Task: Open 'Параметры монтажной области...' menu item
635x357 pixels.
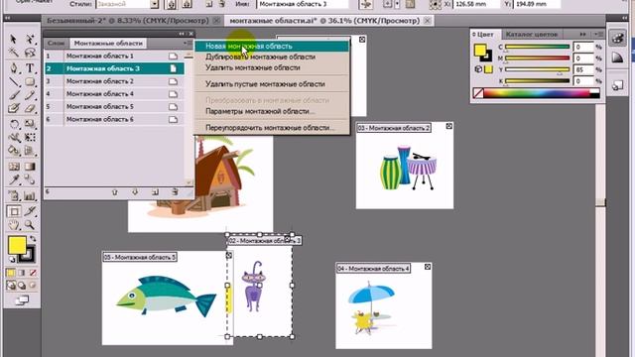Action: [x=271, y=111]
